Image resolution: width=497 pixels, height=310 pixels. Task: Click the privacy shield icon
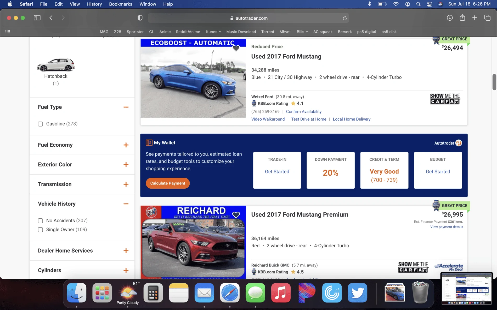coord(140,18)
